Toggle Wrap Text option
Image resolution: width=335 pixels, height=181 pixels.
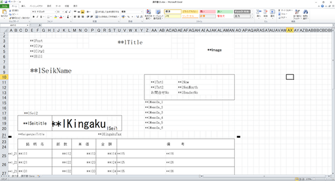tap(107, 12)
